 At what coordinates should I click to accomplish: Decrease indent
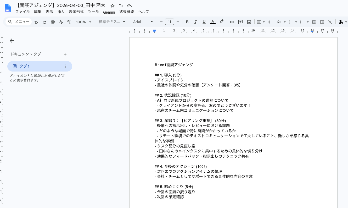coord(314,22)
